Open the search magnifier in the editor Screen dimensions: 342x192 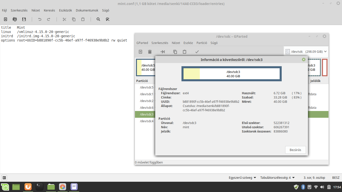[x=98, y=19]
